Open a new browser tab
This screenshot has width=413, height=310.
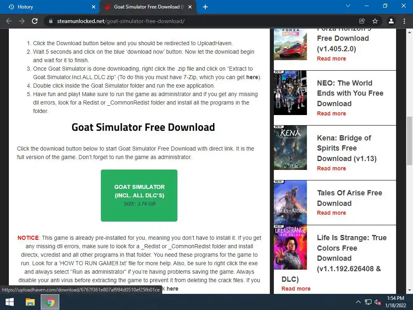click(x=205, y=7)
